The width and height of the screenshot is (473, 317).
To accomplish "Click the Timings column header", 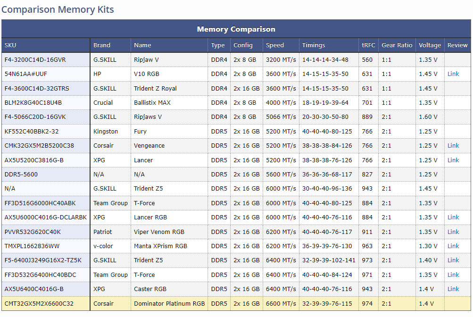I will point(314,45).
